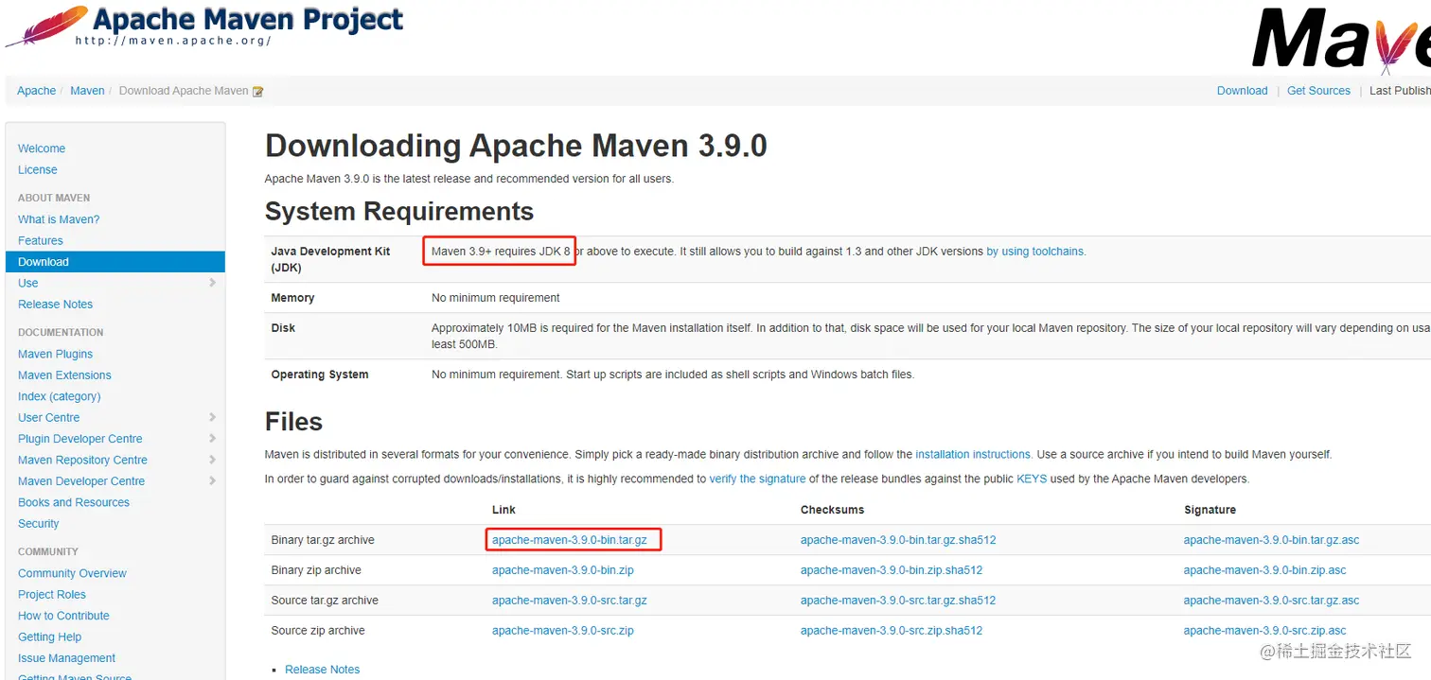Click the Apache Maven Project feather logo

[x=203, y=25]
